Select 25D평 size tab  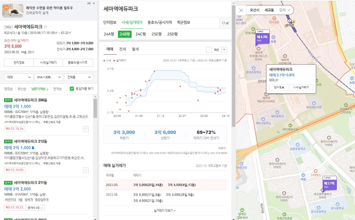[173, 34]
